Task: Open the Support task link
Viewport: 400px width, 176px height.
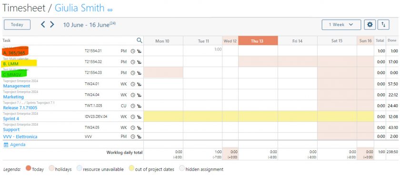Action: [11, 130]
